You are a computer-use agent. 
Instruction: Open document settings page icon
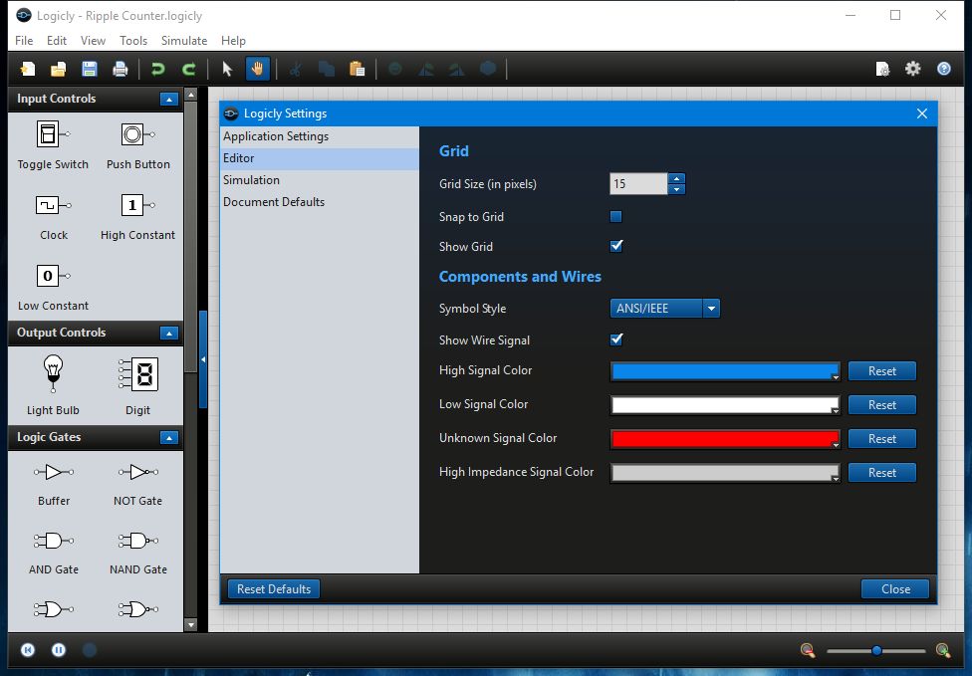tap(882, 69)
